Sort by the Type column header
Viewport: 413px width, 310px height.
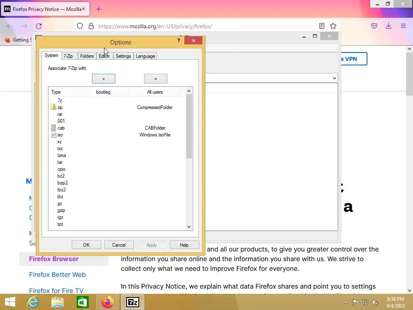63,92
